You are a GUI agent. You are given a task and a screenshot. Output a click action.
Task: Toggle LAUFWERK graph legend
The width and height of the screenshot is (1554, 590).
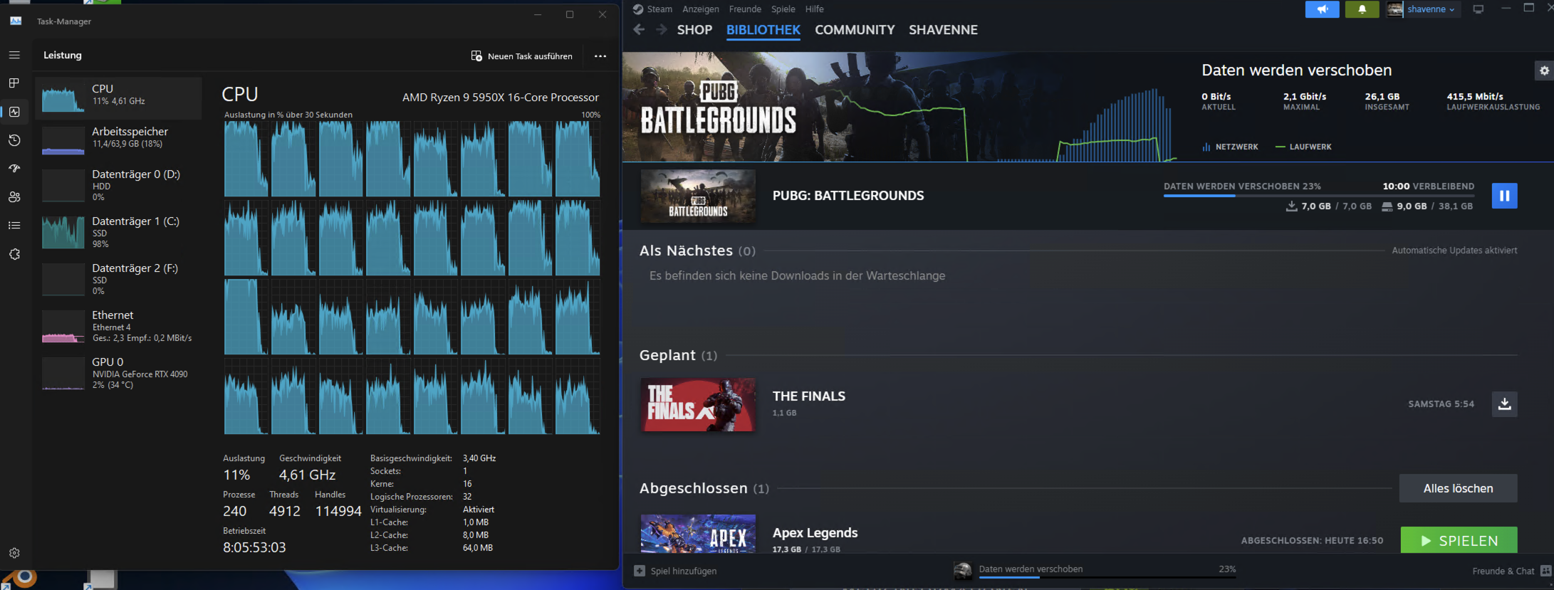tap(1303, 147)
